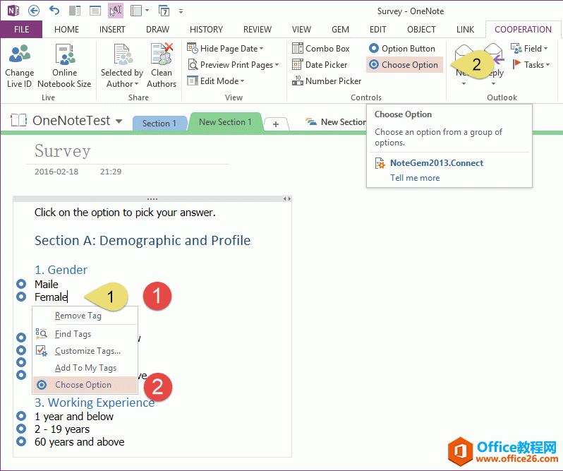This screenshot has width=563, height=471.
Task: Open the COOPERATION ribbon tab
Action: click(x=523, y=30)
